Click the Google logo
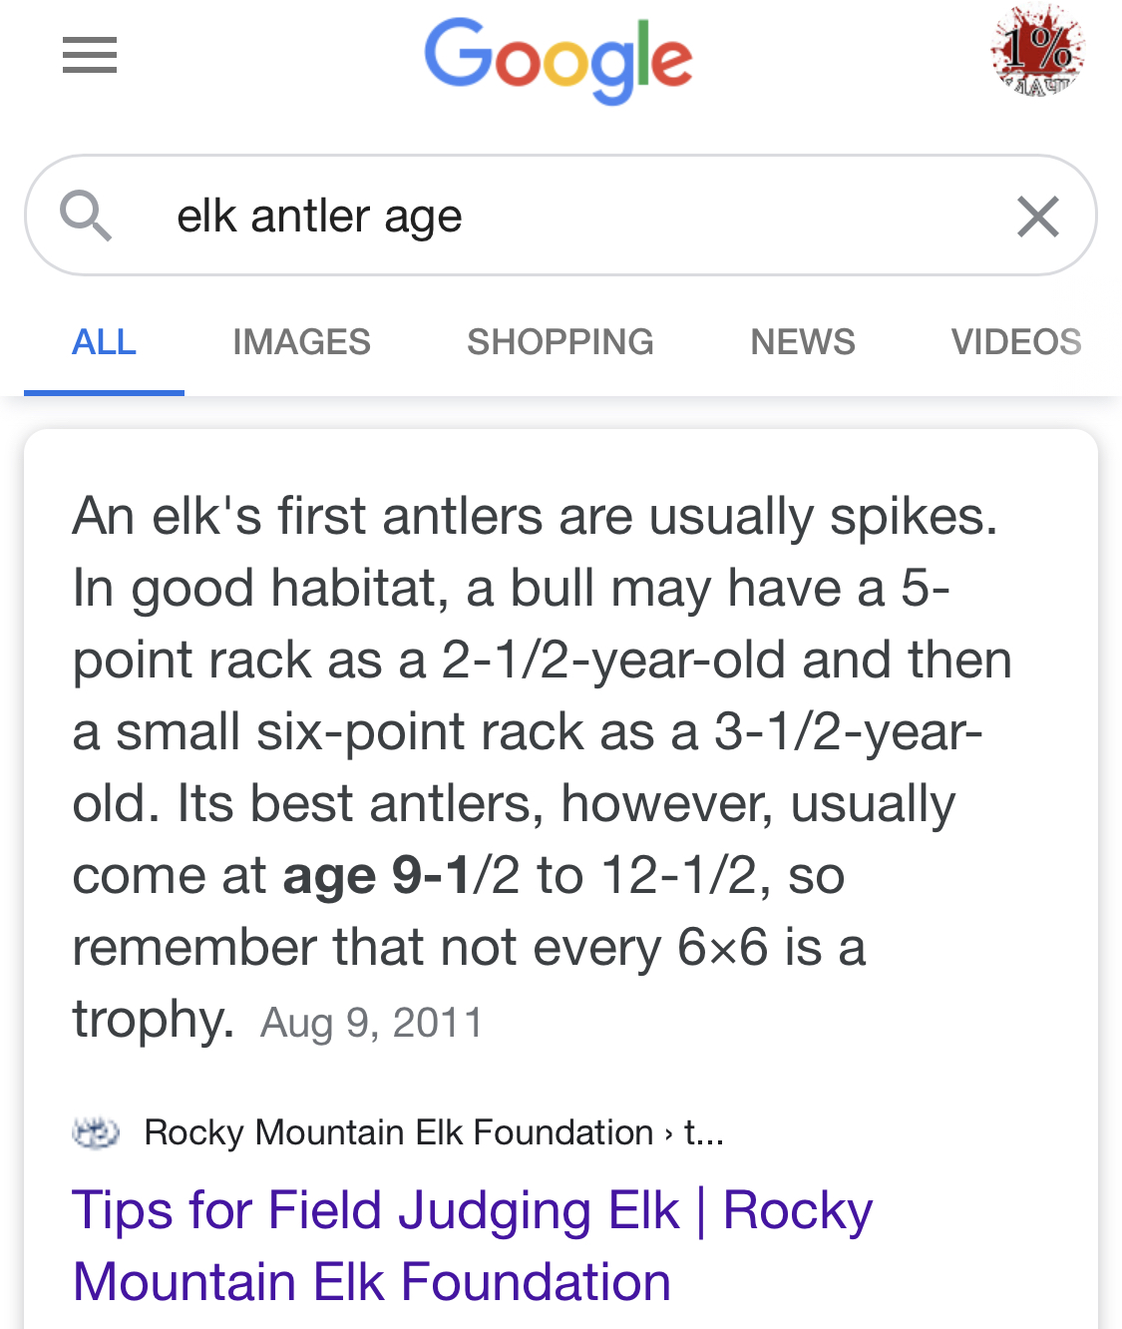 (x=559, y=60)
